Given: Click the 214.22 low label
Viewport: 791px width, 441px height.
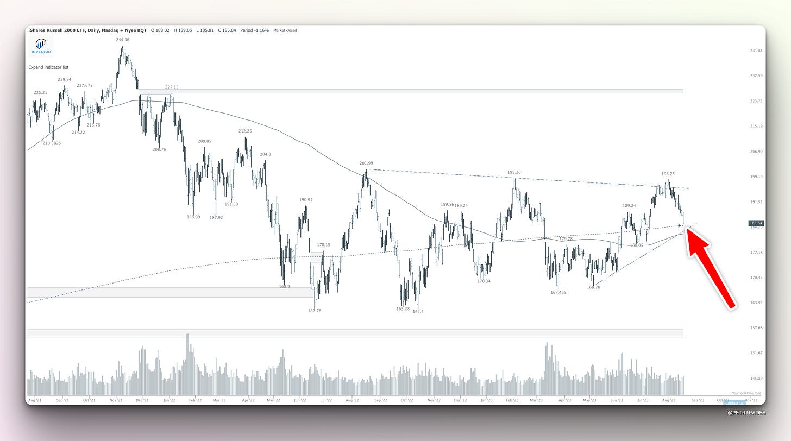Looking at the screenshot, I should [78, 132].
